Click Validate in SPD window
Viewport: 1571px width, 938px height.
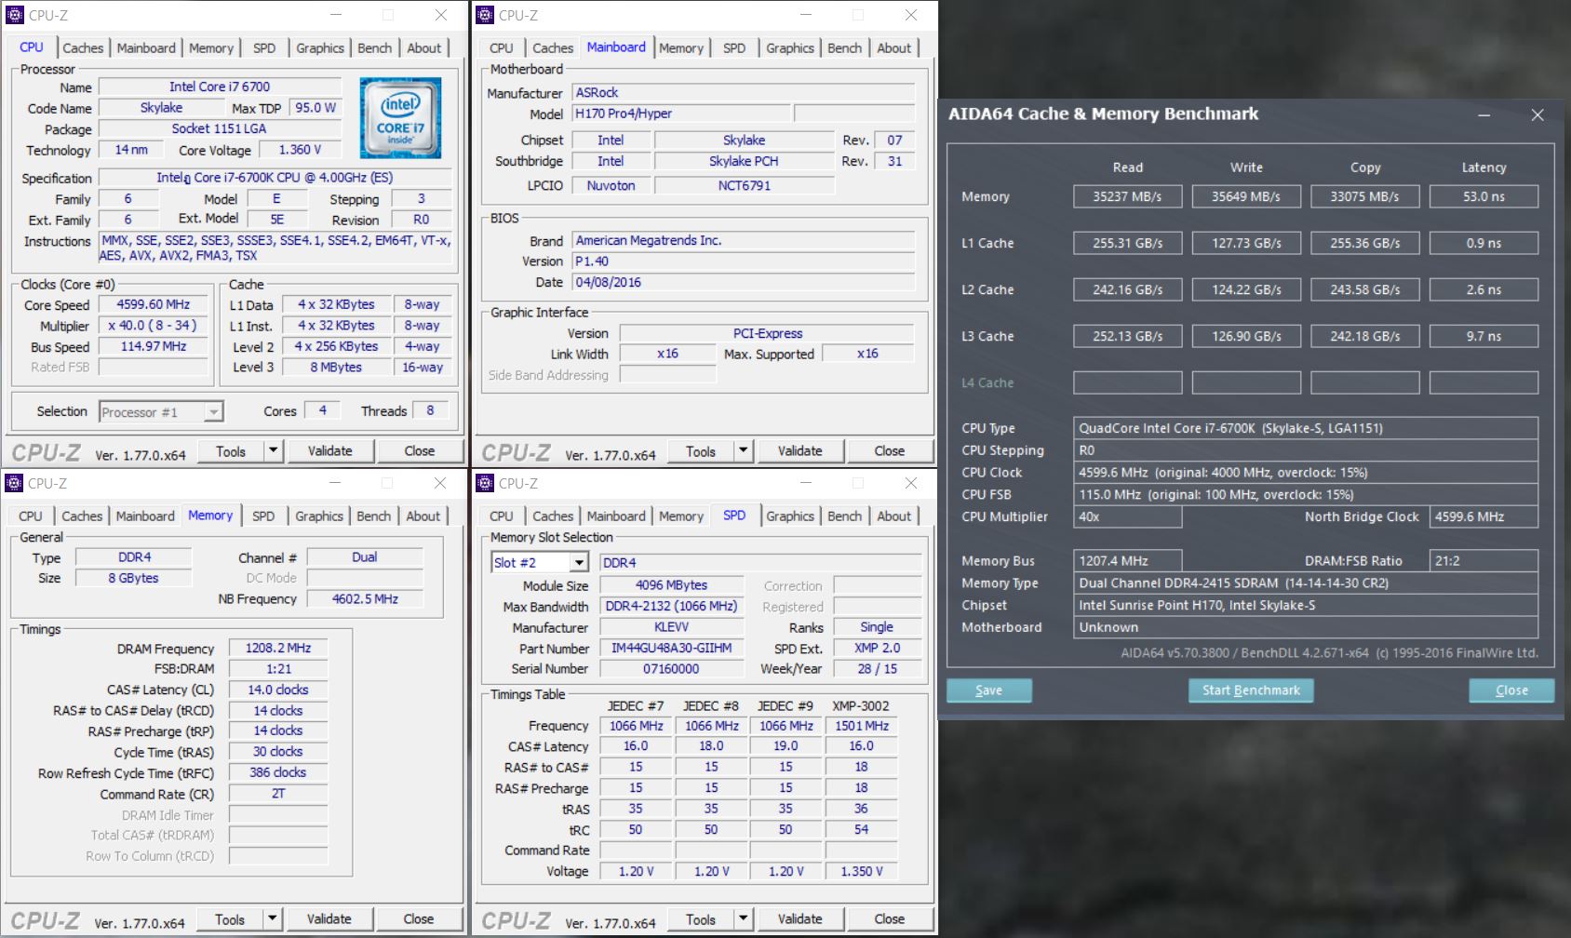(800, 919)
